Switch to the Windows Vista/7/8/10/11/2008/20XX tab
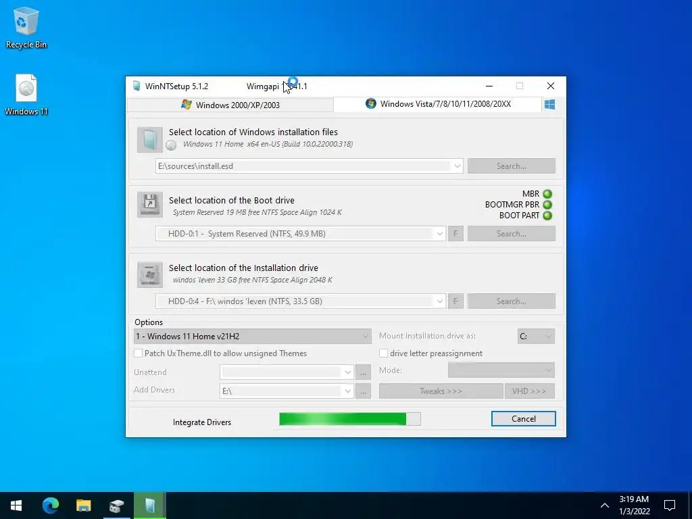Viewport: 692px width, 519px height. (x=438, y=104)
